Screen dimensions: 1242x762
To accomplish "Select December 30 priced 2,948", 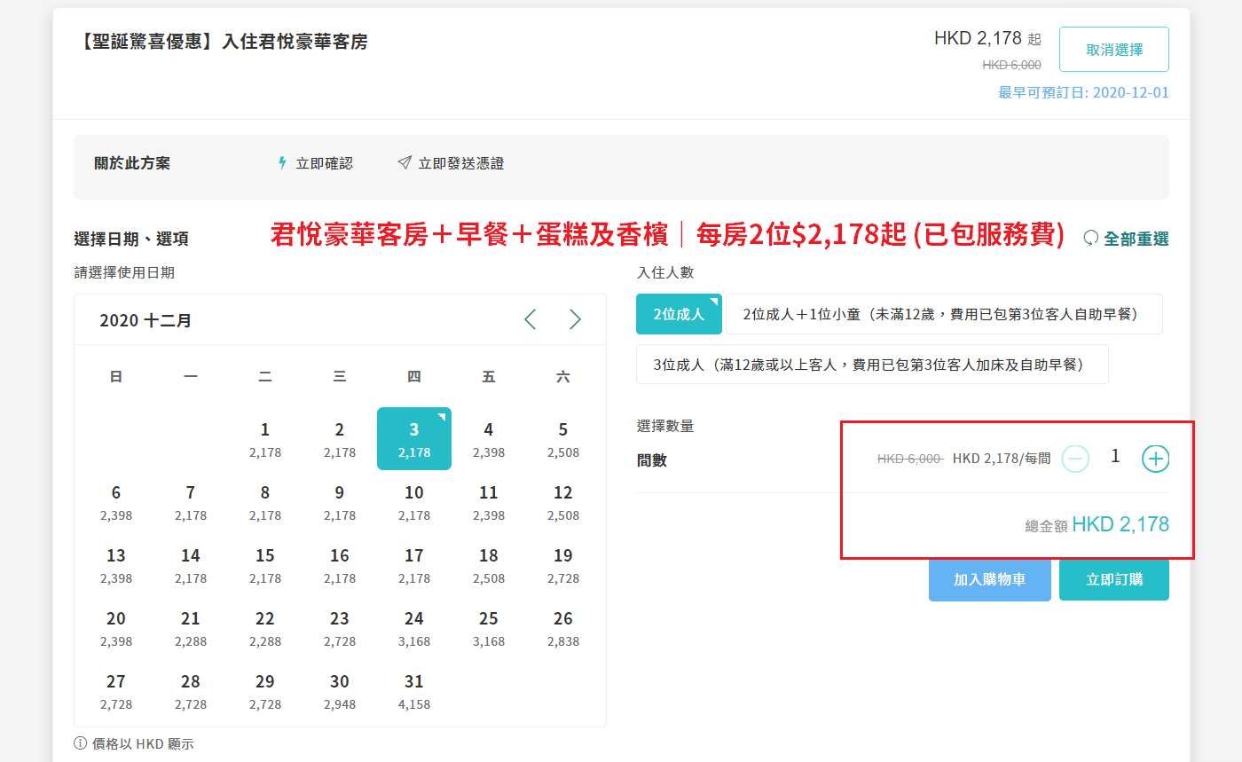I will (340, 691).
